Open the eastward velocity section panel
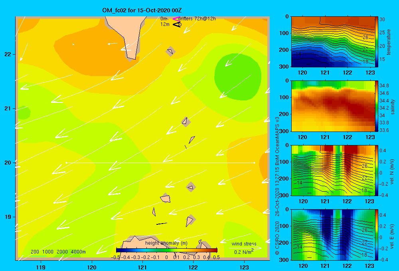 point(333,235)
